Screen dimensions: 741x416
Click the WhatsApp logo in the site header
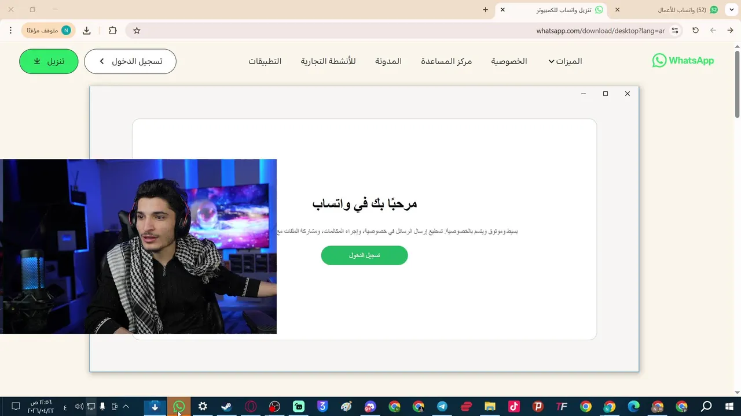pos(683,61)
